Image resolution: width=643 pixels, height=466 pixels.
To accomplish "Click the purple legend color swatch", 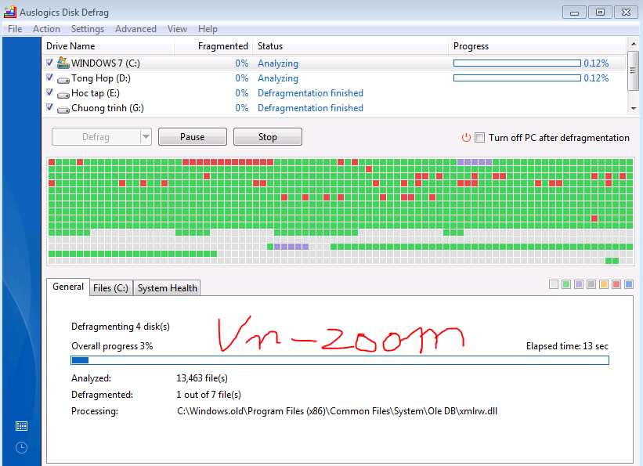I will [x=579, y=284].
